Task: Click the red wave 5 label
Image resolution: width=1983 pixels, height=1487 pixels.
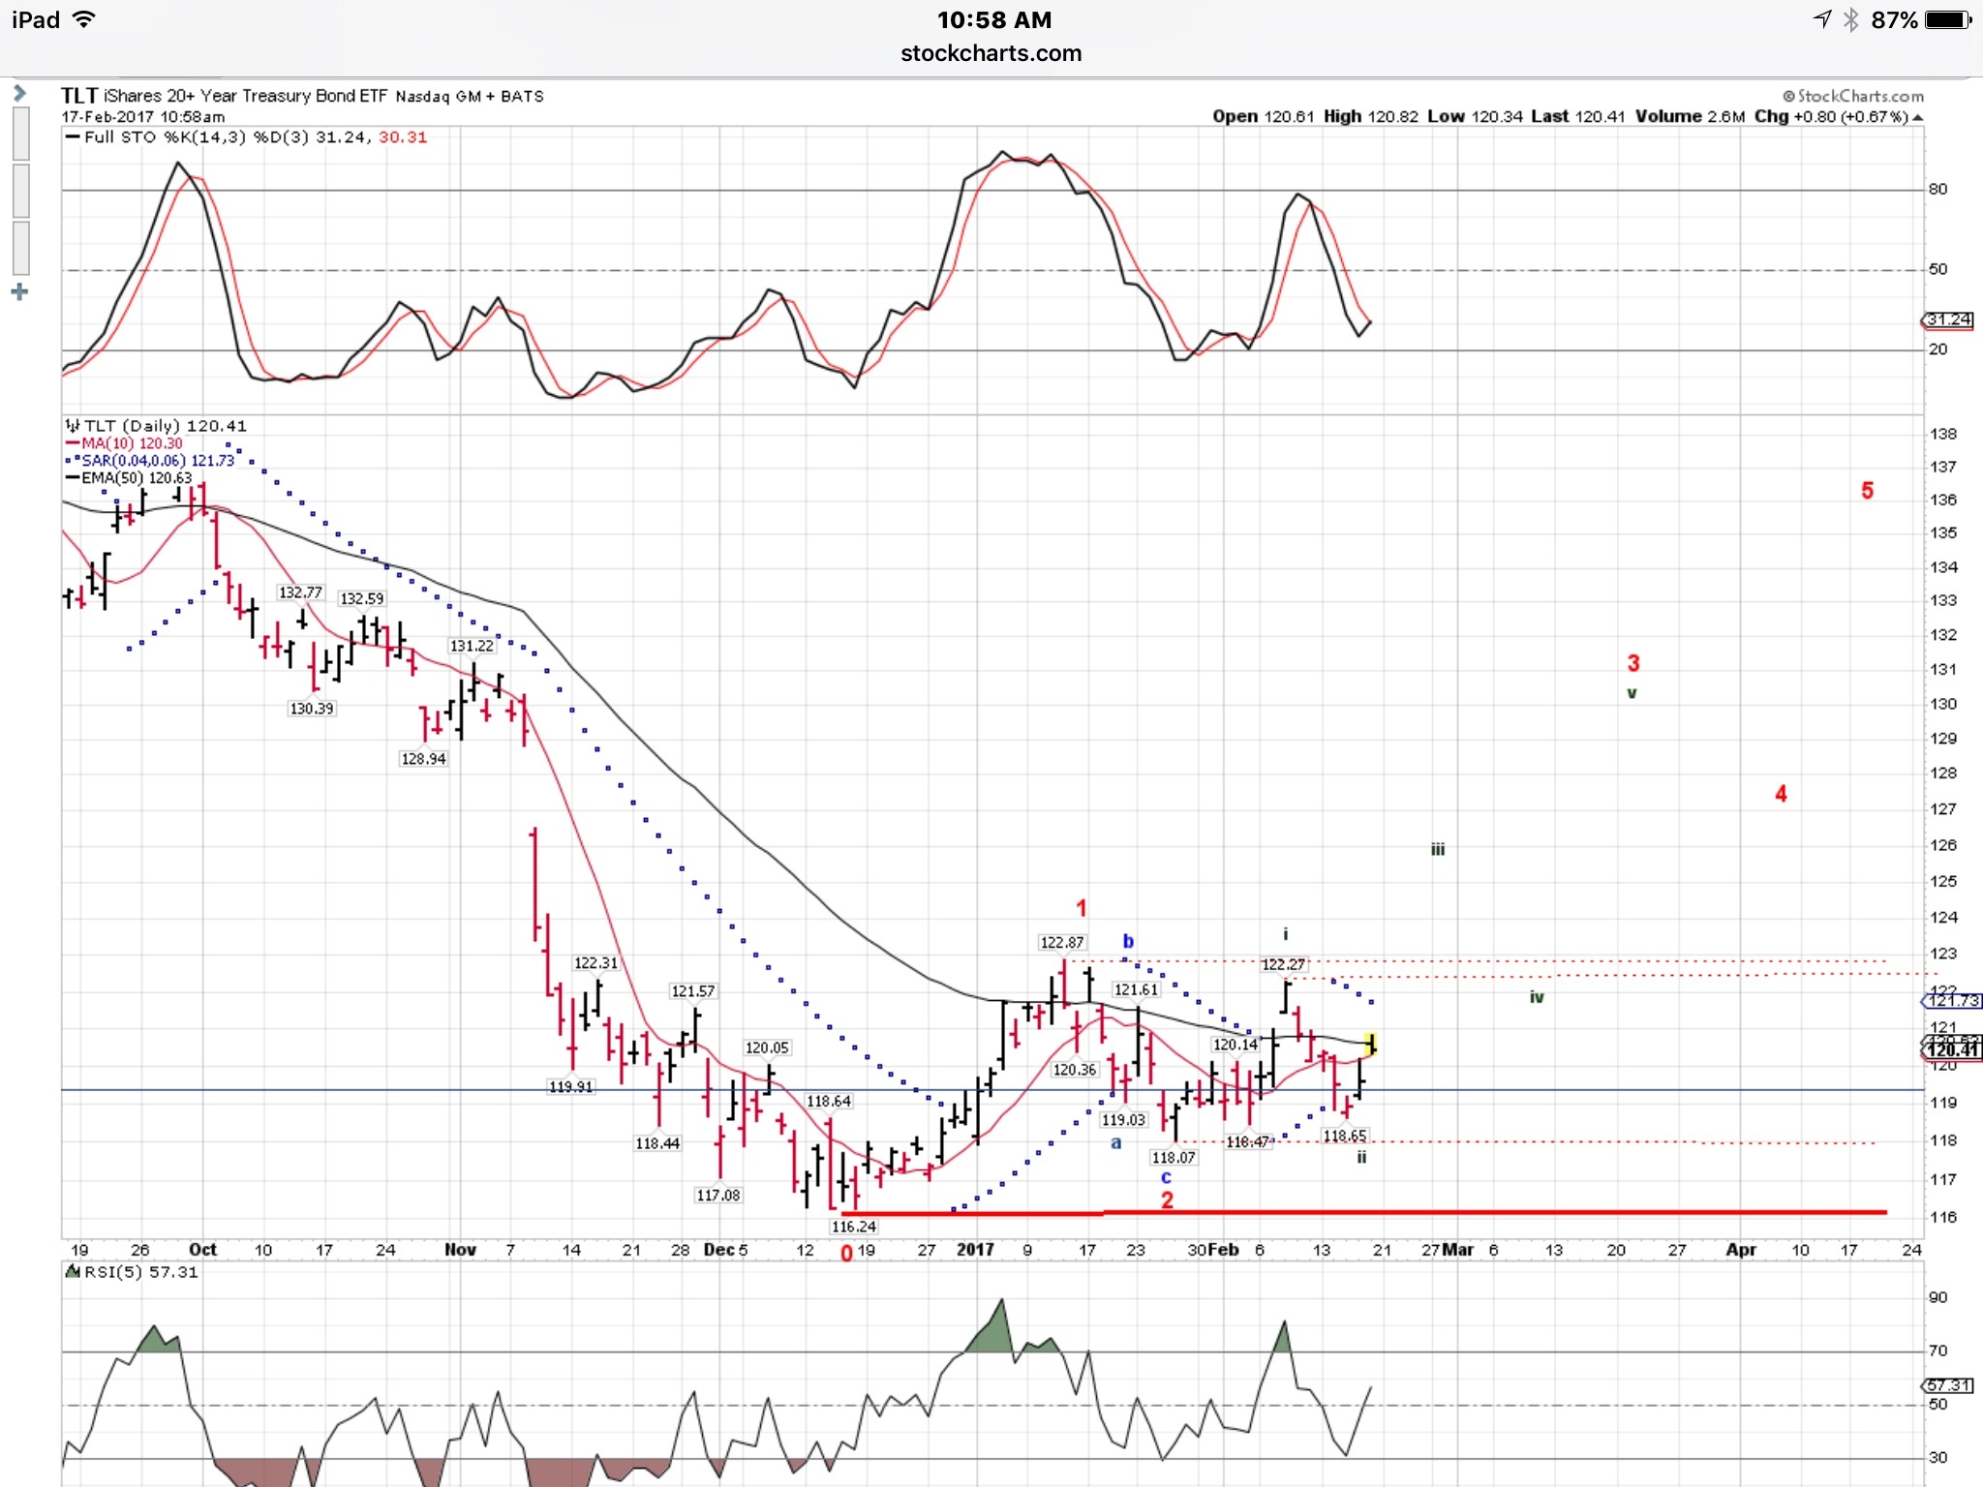Action: (1867, 491)
